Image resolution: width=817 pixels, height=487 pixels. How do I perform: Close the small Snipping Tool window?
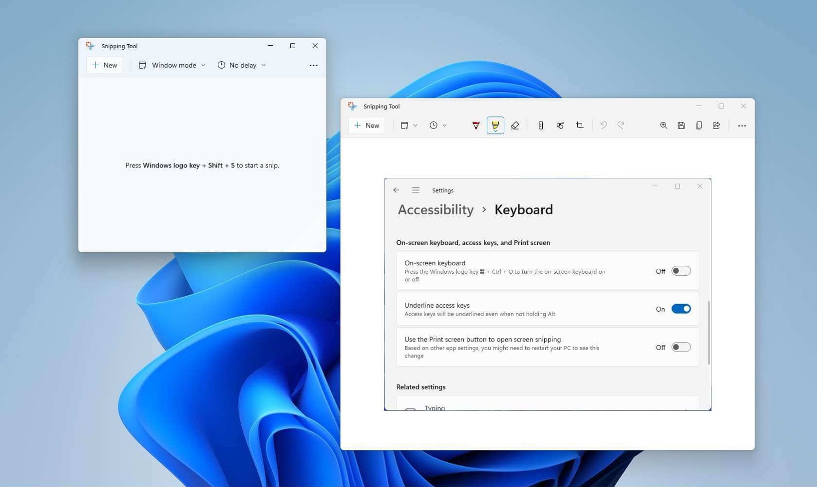pyautogui.click(x=315, y=46)
